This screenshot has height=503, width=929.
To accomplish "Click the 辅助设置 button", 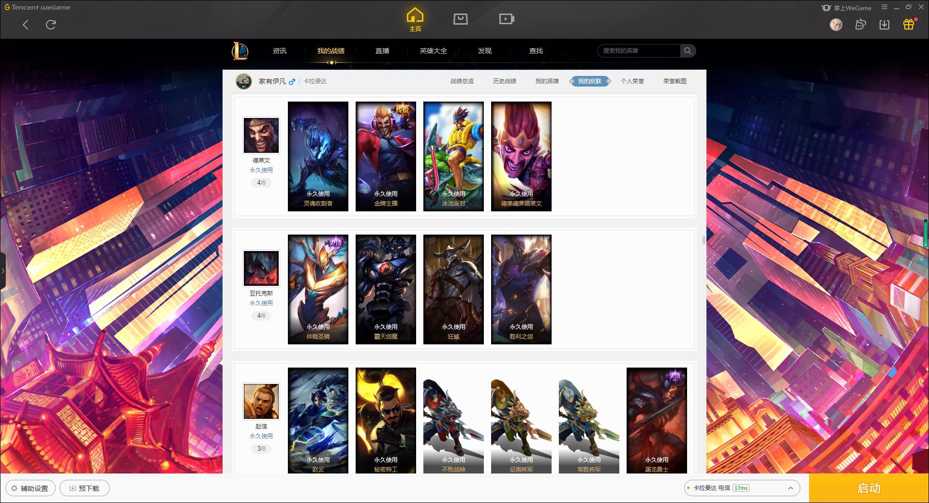I will (30, 488).
